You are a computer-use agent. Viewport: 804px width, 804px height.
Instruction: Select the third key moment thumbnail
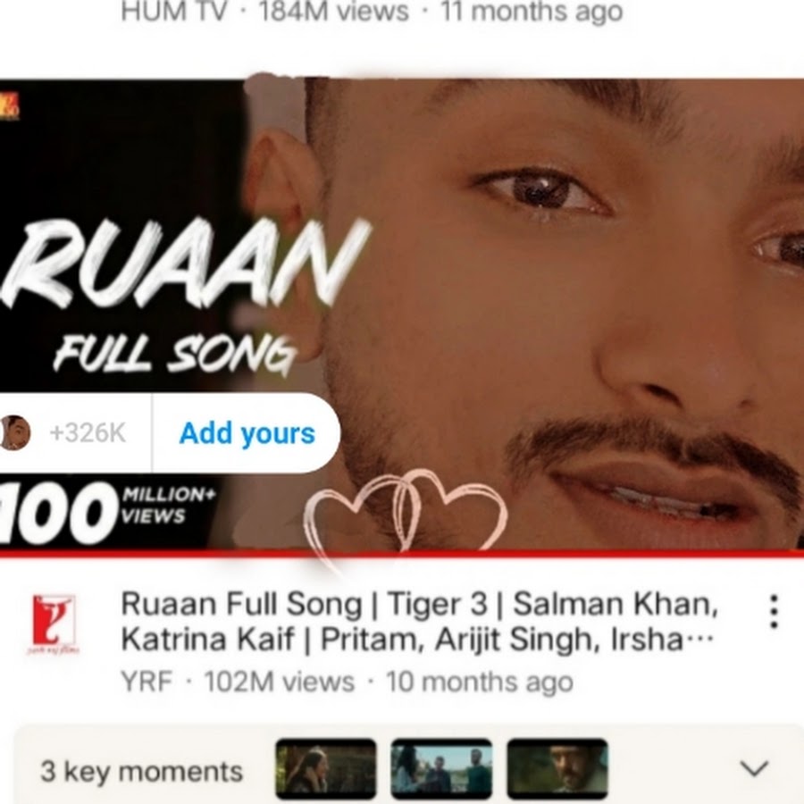pyautogui.click(x=557, y=767)
